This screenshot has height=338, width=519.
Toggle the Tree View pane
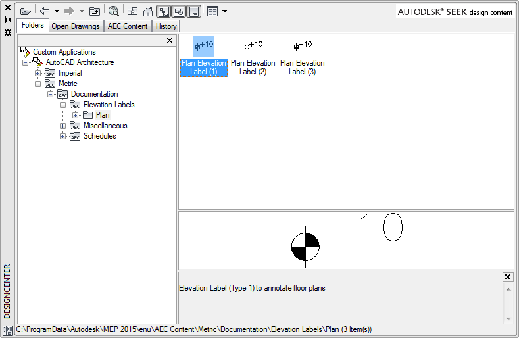[x=164, y=12]
